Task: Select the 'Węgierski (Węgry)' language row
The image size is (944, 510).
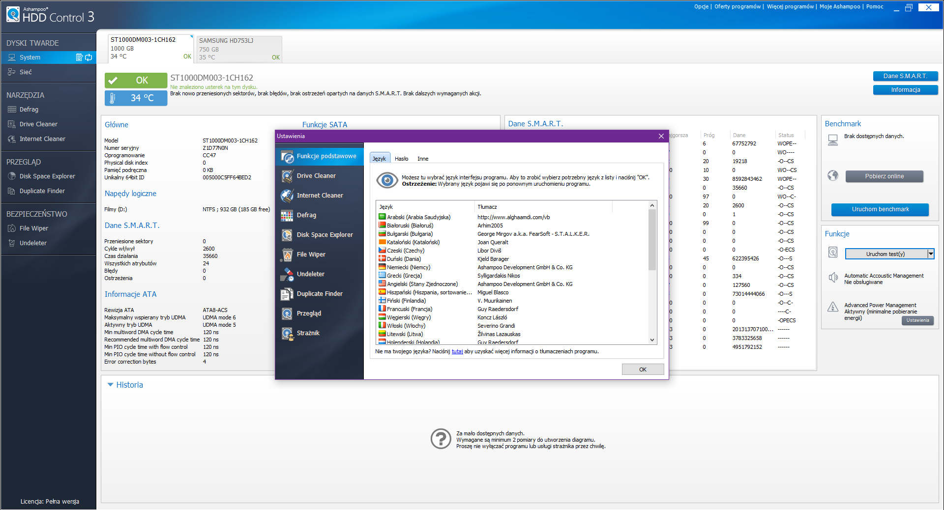Action: click(x=512, y=317)
